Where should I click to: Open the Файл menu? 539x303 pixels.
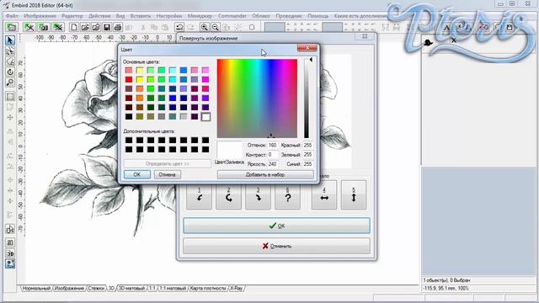12,16
